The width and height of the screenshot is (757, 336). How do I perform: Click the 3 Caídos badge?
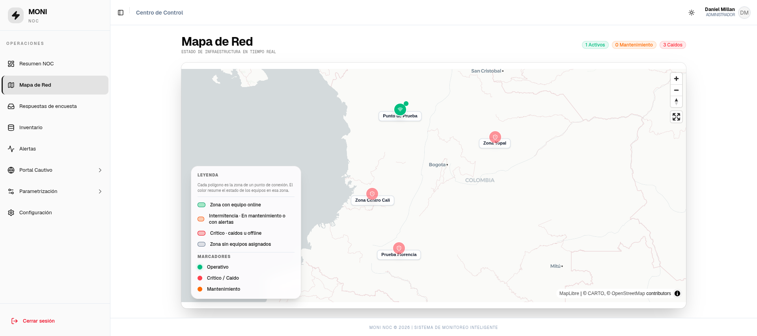pyautogui.click(x=673, y=45)
